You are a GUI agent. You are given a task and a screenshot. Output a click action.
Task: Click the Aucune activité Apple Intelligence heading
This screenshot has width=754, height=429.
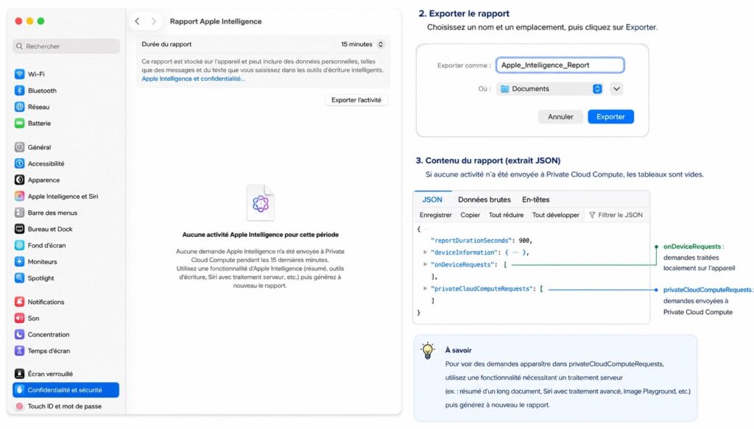coord(260,235)
